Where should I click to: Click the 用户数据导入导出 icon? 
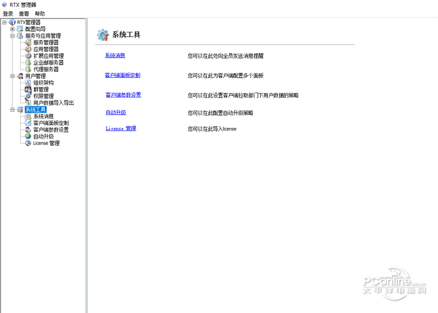click(28, 102)
